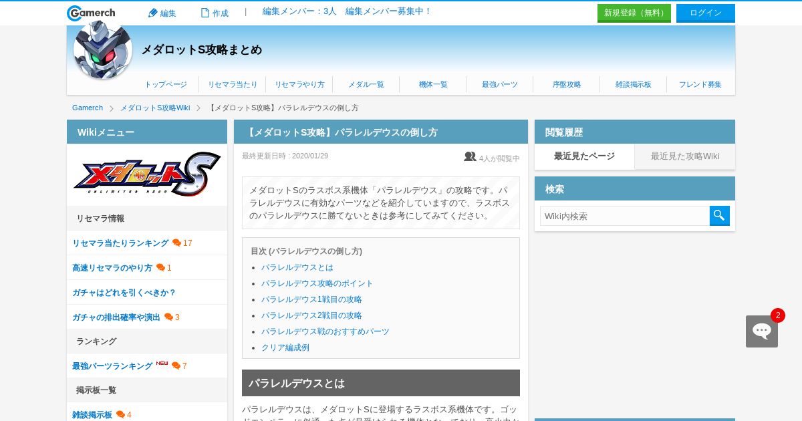802x421 pixels.
Task: Switch to 最近見たページ tab
Action: (x=585, y=156)
